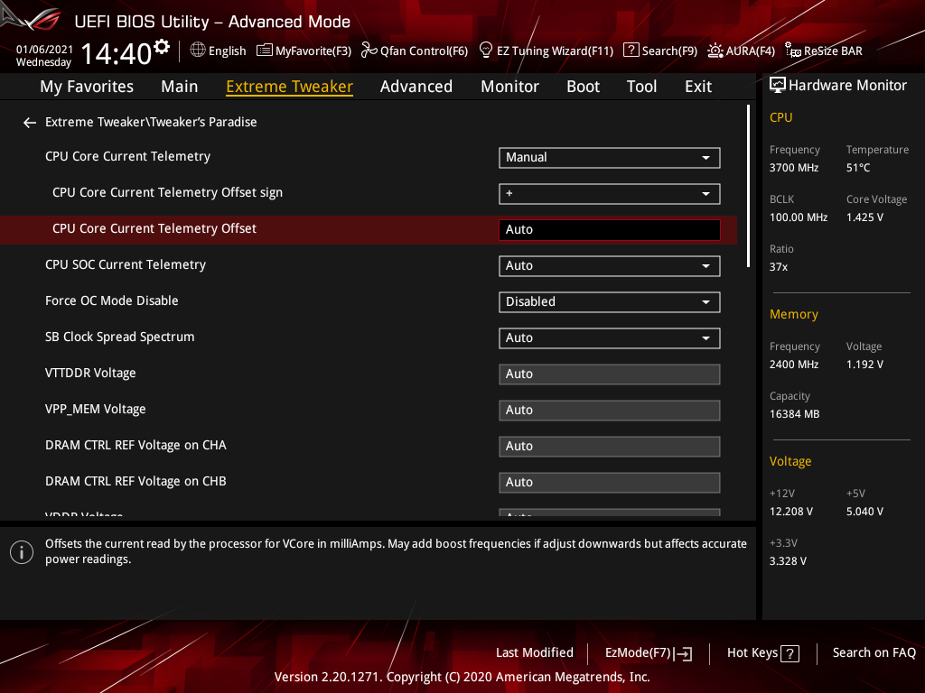Click the EzMode(F7) exit arrow icon

683,653
